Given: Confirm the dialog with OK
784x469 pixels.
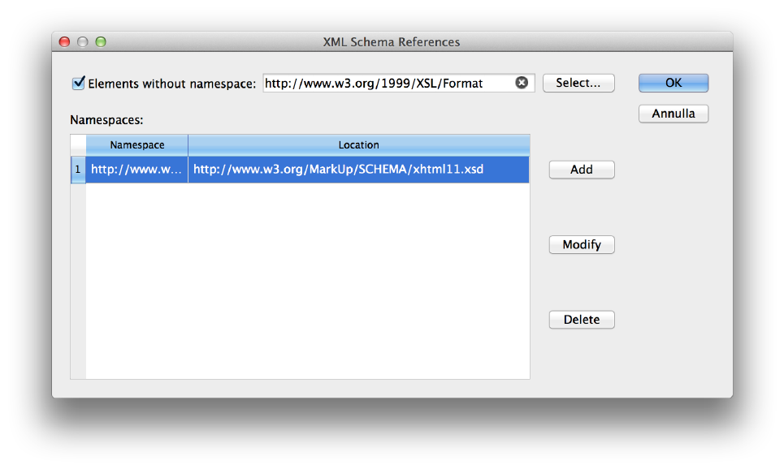Looking at the screenshot, I should [x=673, y=83].
